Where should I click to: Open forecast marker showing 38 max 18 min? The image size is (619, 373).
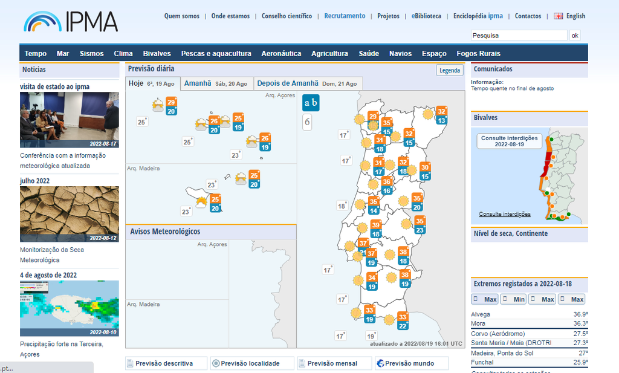[x=403, y=256]
